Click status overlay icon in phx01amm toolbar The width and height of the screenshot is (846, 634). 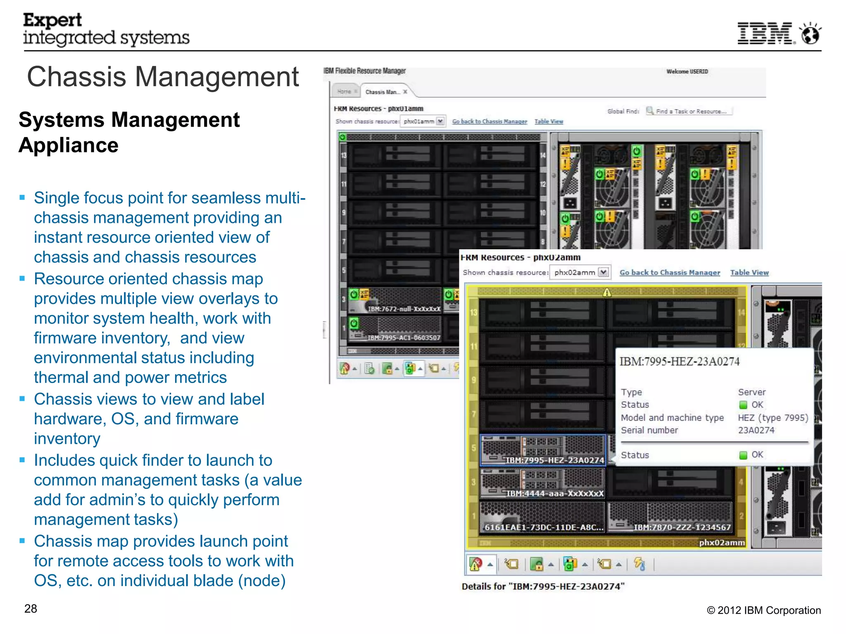coord(344,368)
